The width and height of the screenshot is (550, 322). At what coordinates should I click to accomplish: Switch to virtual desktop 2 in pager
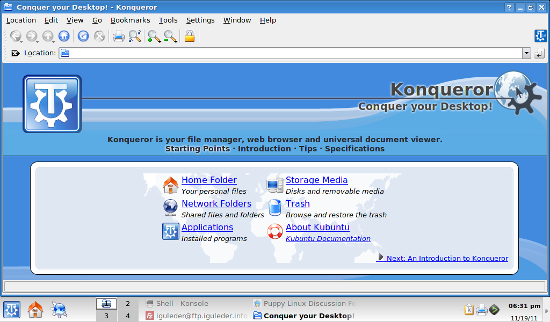point(128,303)
